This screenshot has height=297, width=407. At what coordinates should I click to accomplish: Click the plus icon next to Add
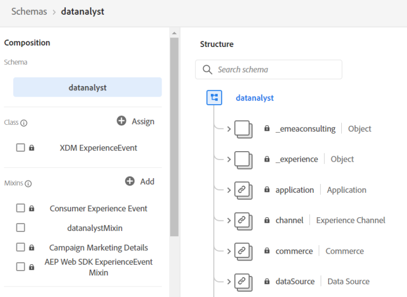click(x=130, y=181)
